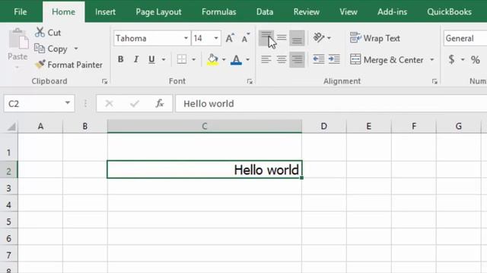This screenshot has height=273, width=487.
Task: Increase font size with large A
Action: (230, 38)
